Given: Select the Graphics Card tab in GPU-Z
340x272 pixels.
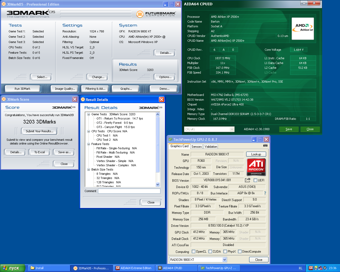Looking at the screenshot, I should pos(180,146).
